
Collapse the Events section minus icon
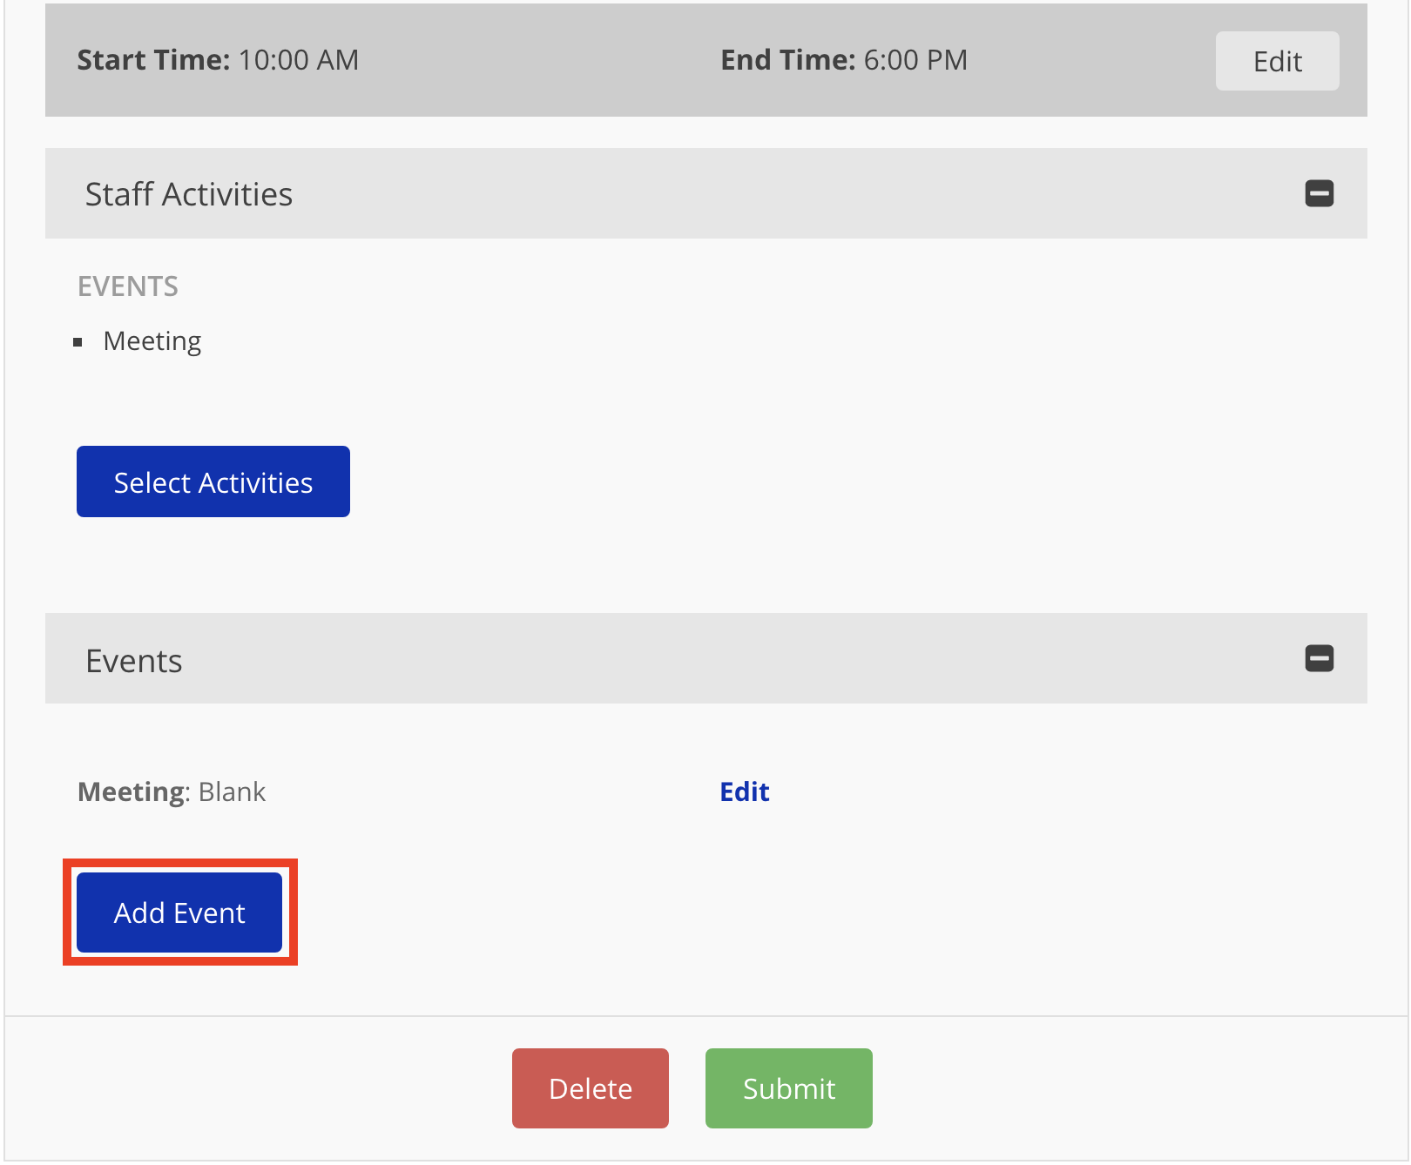1319,658
